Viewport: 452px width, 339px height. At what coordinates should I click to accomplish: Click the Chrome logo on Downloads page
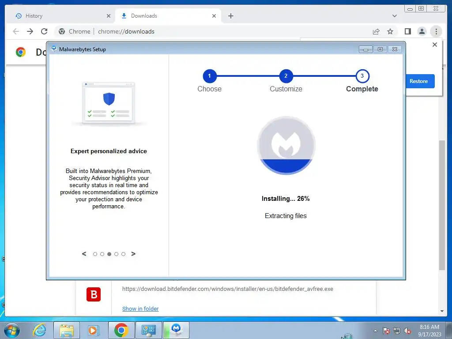(21, 52)
